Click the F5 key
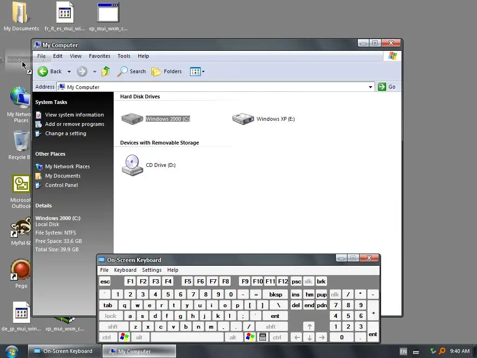The height and width of the screenshot is (358, 477). pos(188,282)
